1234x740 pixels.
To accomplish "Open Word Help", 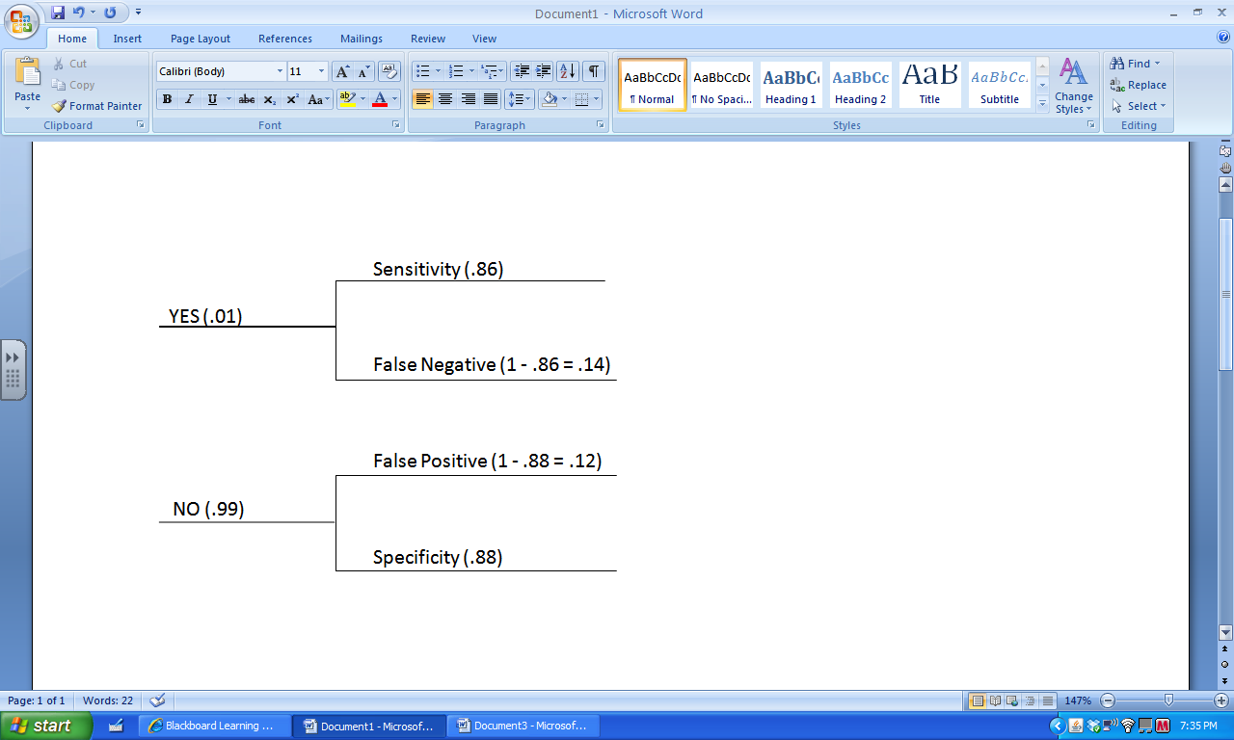I will click(1223, 38).
